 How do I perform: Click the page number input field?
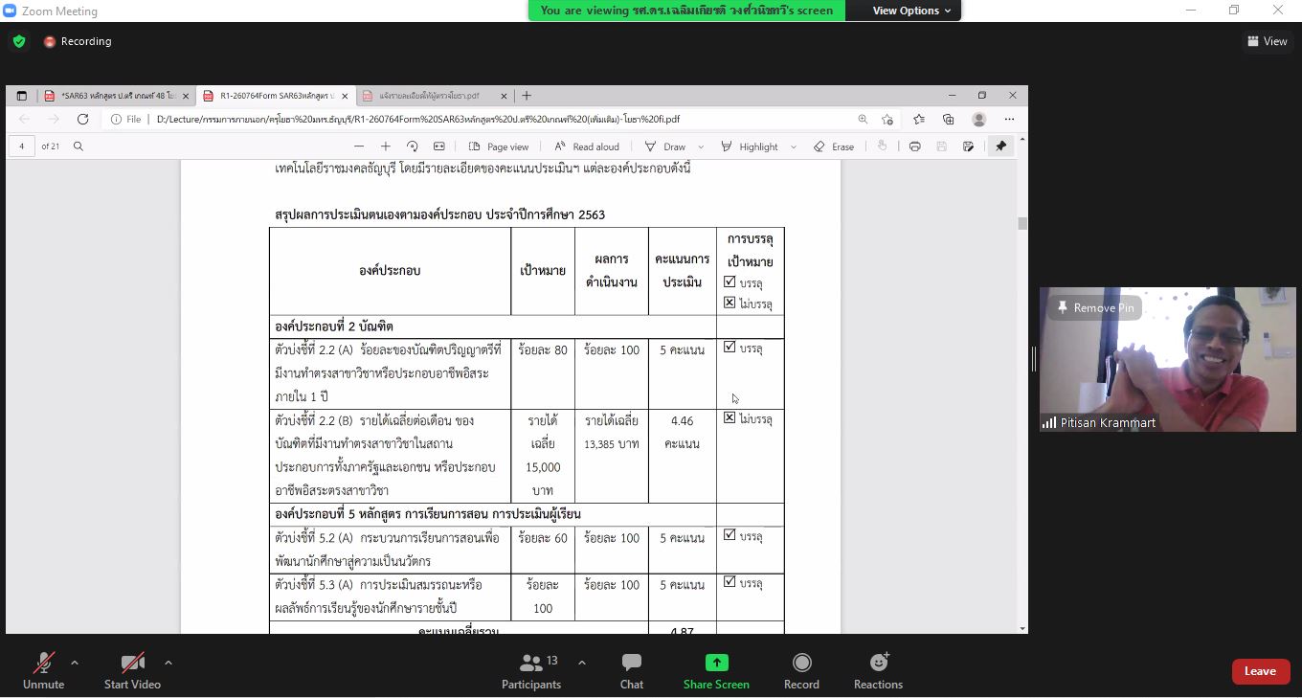click(21, 146)
